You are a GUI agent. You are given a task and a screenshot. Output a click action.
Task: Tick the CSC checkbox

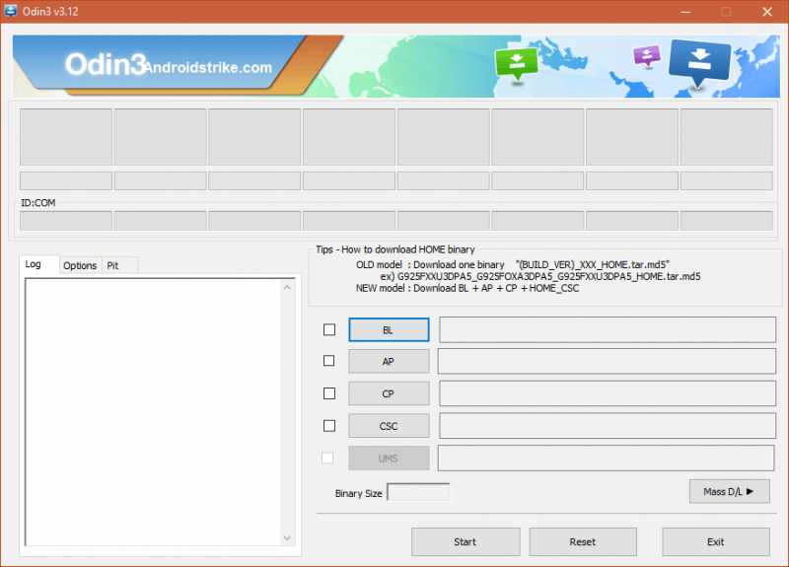329,426
